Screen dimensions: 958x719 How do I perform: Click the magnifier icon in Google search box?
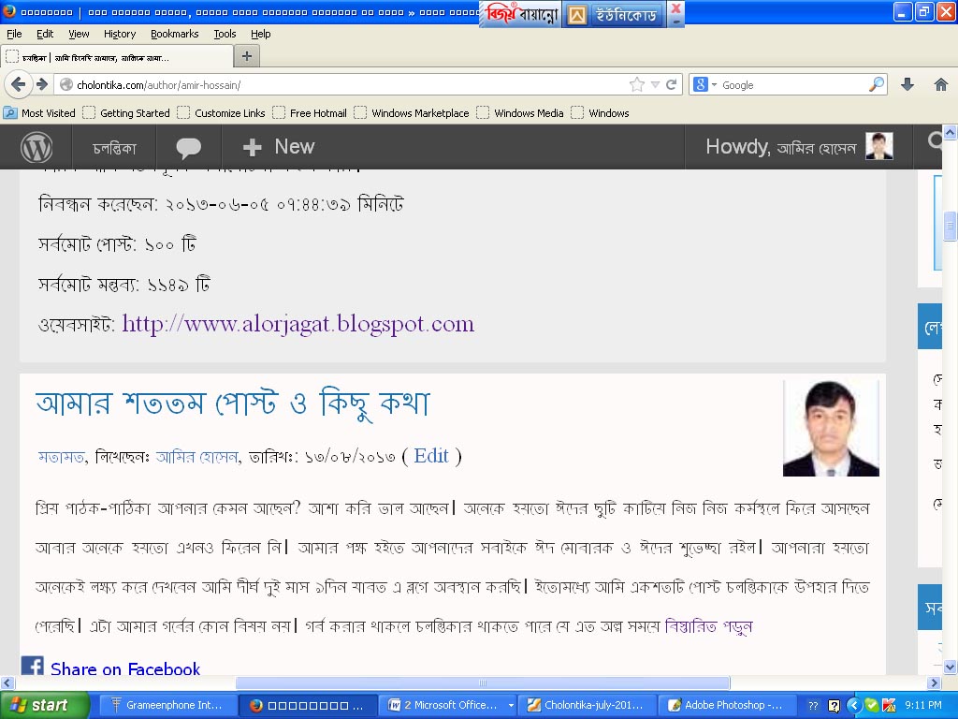point(876,84)
